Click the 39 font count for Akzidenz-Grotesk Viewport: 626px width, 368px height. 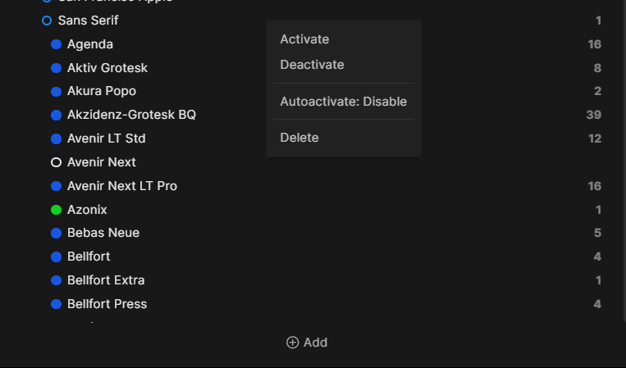click(x=593, y=115)
